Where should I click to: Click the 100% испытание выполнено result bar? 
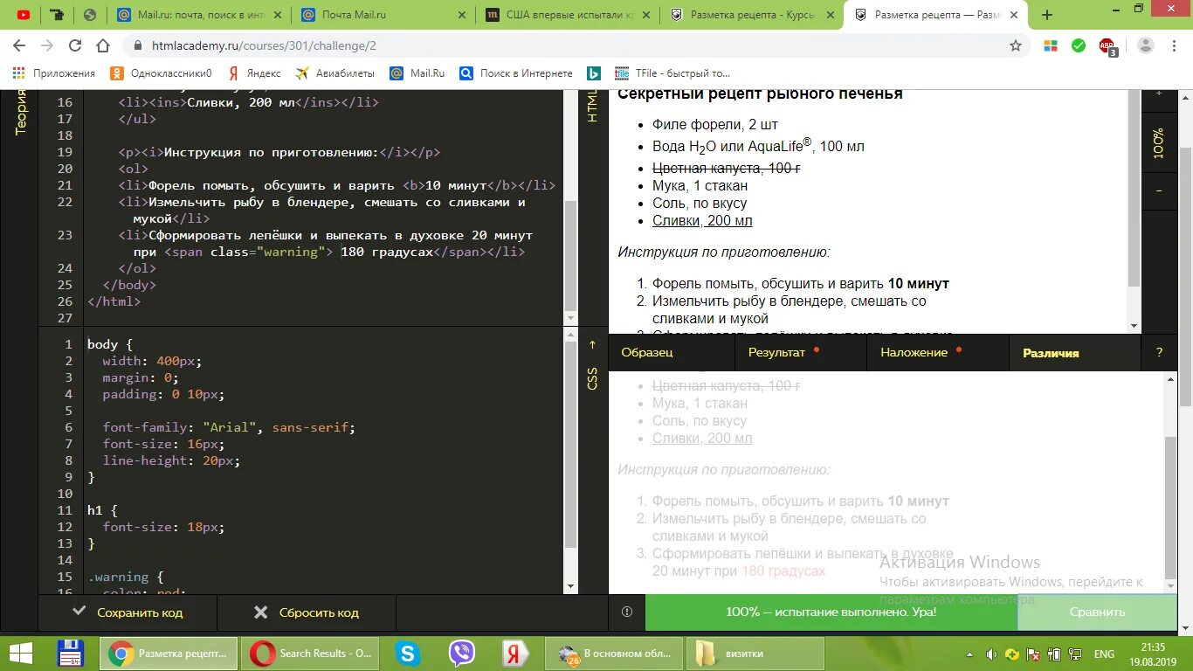coord(831,612)
